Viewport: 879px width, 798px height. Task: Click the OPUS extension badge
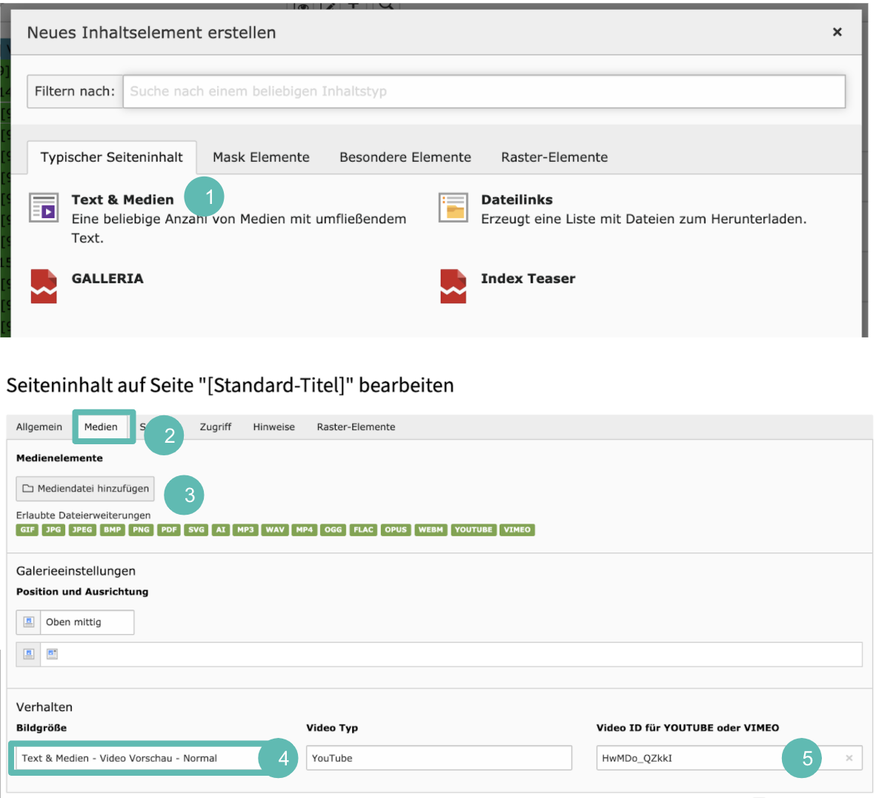pos(396,530)
